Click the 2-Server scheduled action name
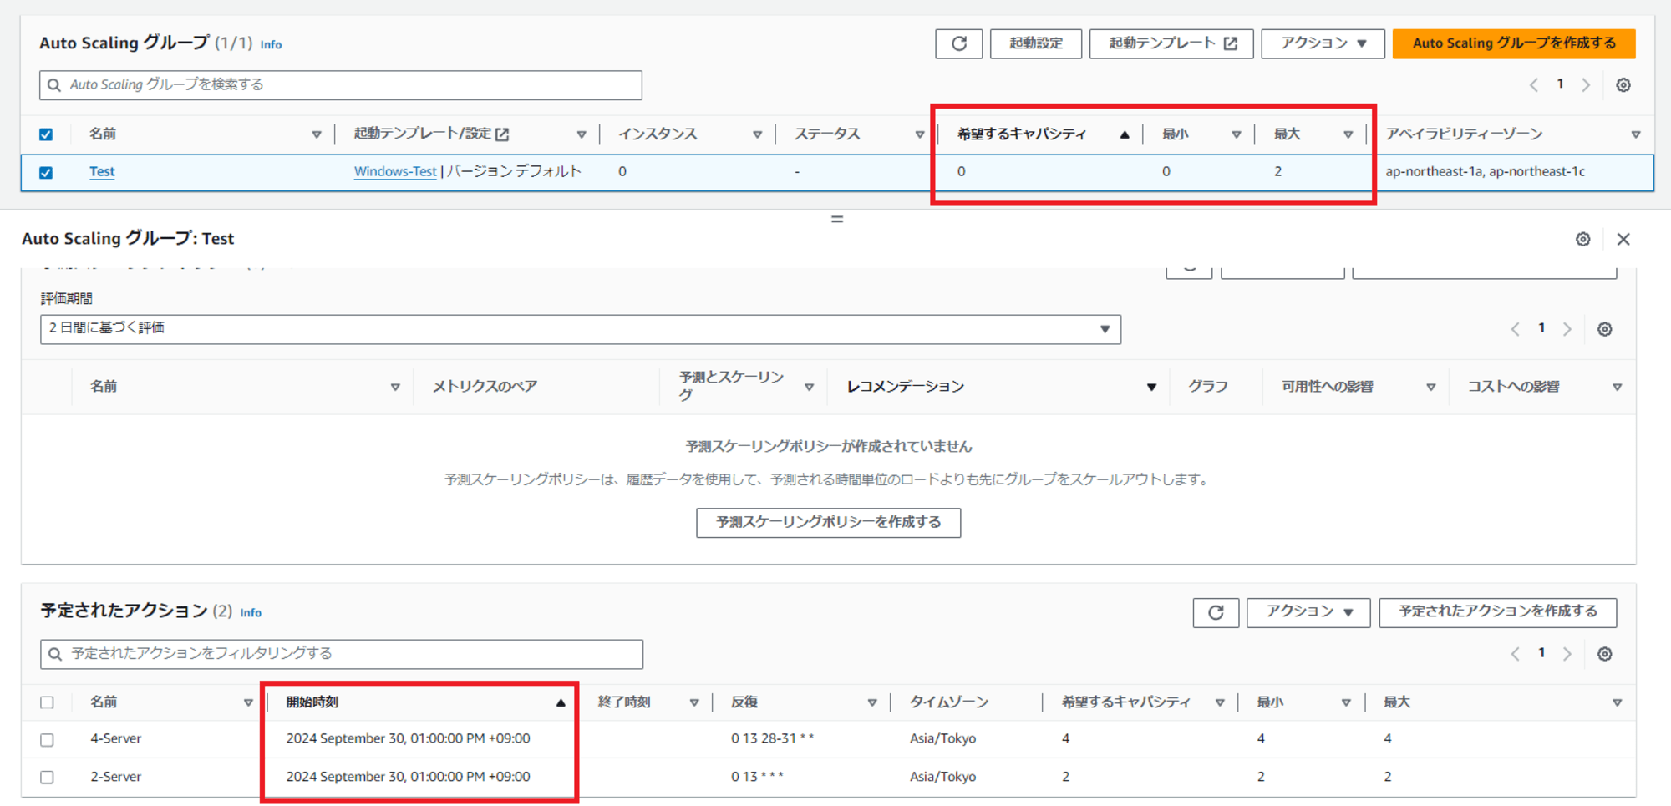Viewport: 1671px width, 806px height. [x=116, y=777]
